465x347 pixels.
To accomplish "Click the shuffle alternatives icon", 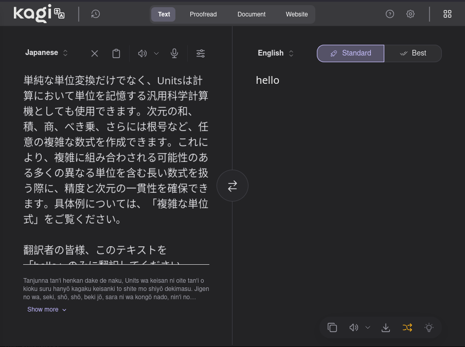I will [x=407, y=327].
